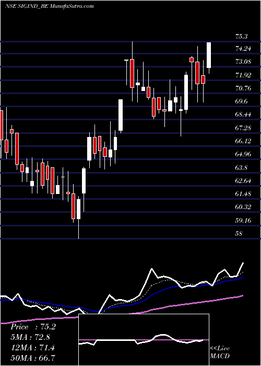Click the 68.44 price axis label
Image resolution: width=261 pixels, height=366 pixels.
[243, 115]
